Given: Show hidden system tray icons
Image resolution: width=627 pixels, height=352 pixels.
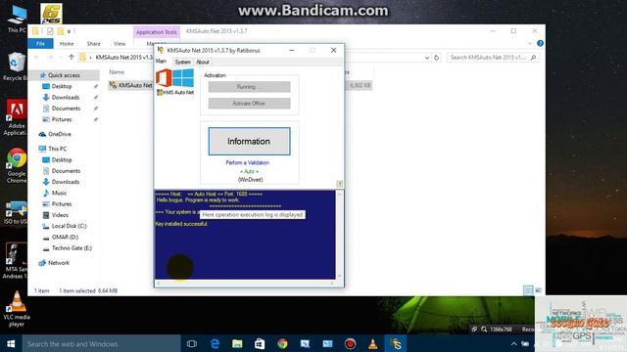Looking at the screenshot, I should point(513,343).
